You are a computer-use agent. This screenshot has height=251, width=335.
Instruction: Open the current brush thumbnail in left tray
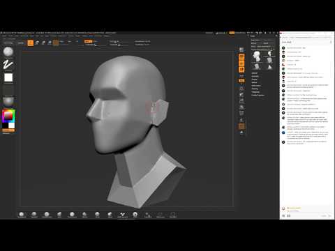[x=8, y=52]
